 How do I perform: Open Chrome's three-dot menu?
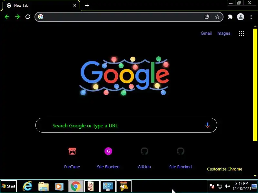pos(251,17)
